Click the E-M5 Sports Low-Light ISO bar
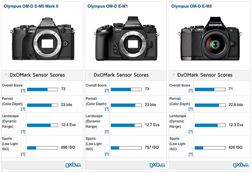This screenshot has width=252, height=173. point(210,147)
